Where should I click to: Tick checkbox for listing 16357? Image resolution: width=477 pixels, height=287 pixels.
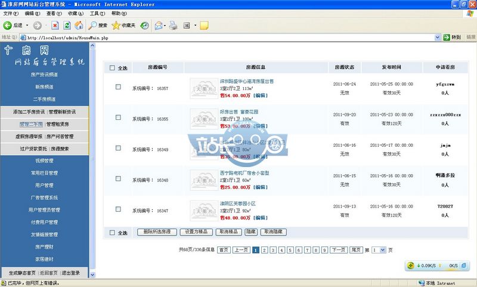pyautogui.click(x=118, y=87)
